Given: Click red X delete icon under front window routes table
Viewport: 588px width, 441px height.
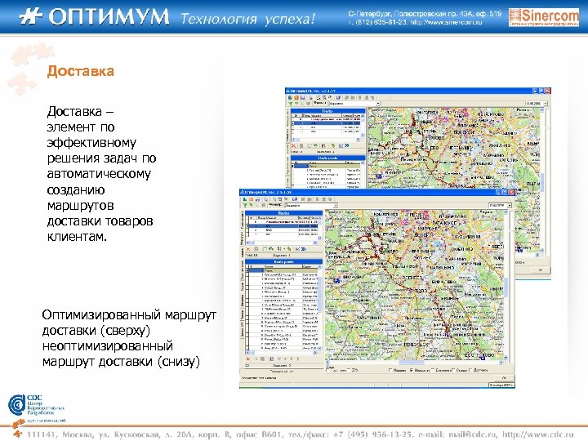Looking at the screenshot, I should click(x=248, y=249).
